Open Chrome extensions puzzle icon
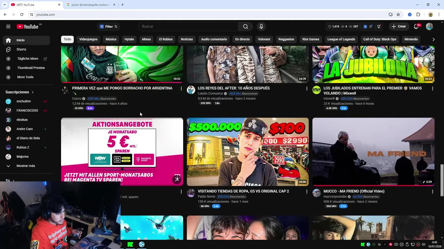The height and width of the screenshot is (249, 444). (x=418, y=15)
